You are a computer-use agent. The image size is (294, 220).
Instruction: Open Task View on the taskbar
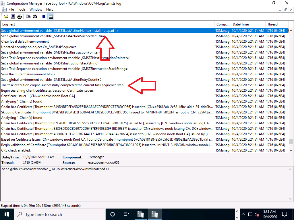[x=126, y=214]
